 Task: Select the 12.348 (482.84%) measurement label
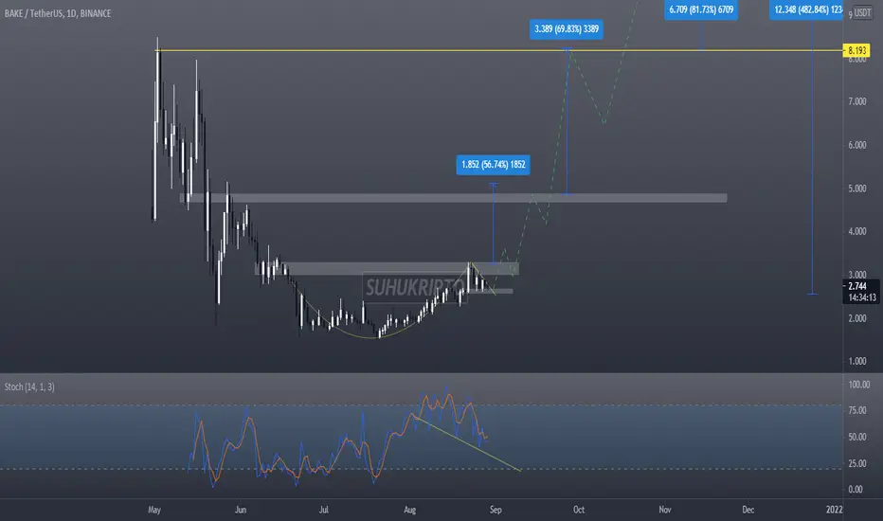807,9
